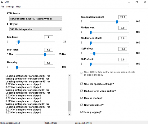Open the FFB device dropdown
Image resolution: width=148 pixels, height=124 pixels.
click(36, 19)
